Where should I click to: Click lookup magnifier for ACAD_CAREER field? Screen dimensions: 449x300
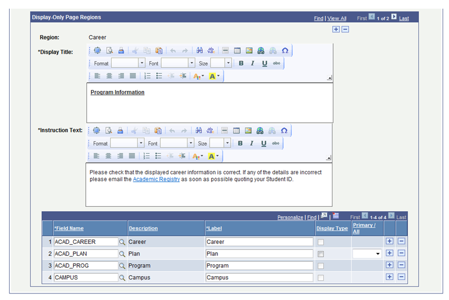122,242
